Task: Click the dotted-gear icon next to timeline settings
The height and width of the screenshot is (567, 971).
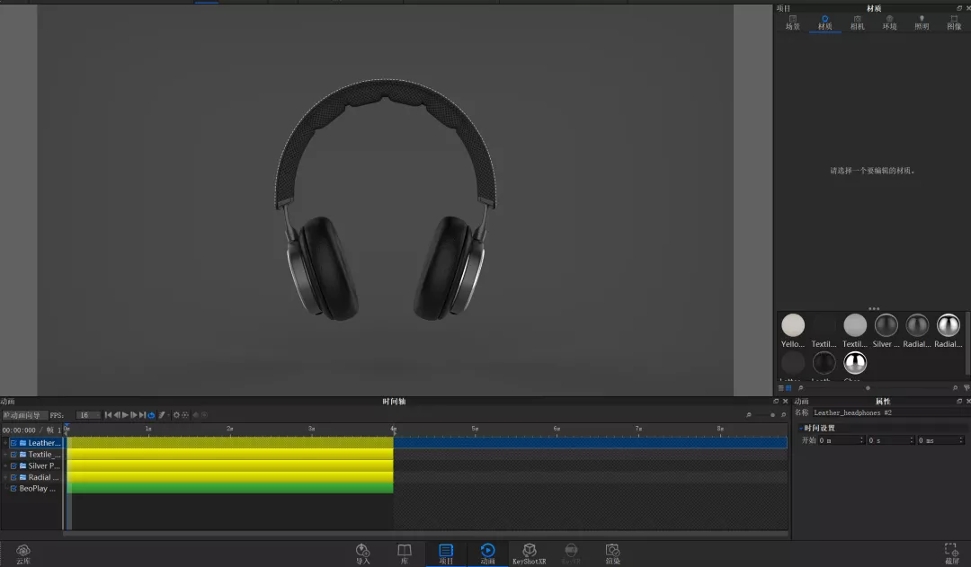Action: point(185,415)
